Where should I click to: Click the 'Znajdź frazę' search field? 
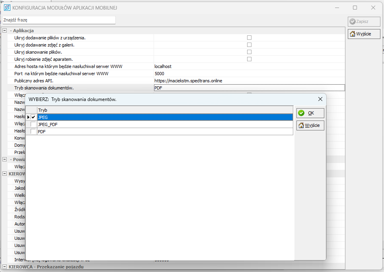[x=59, y=20]
